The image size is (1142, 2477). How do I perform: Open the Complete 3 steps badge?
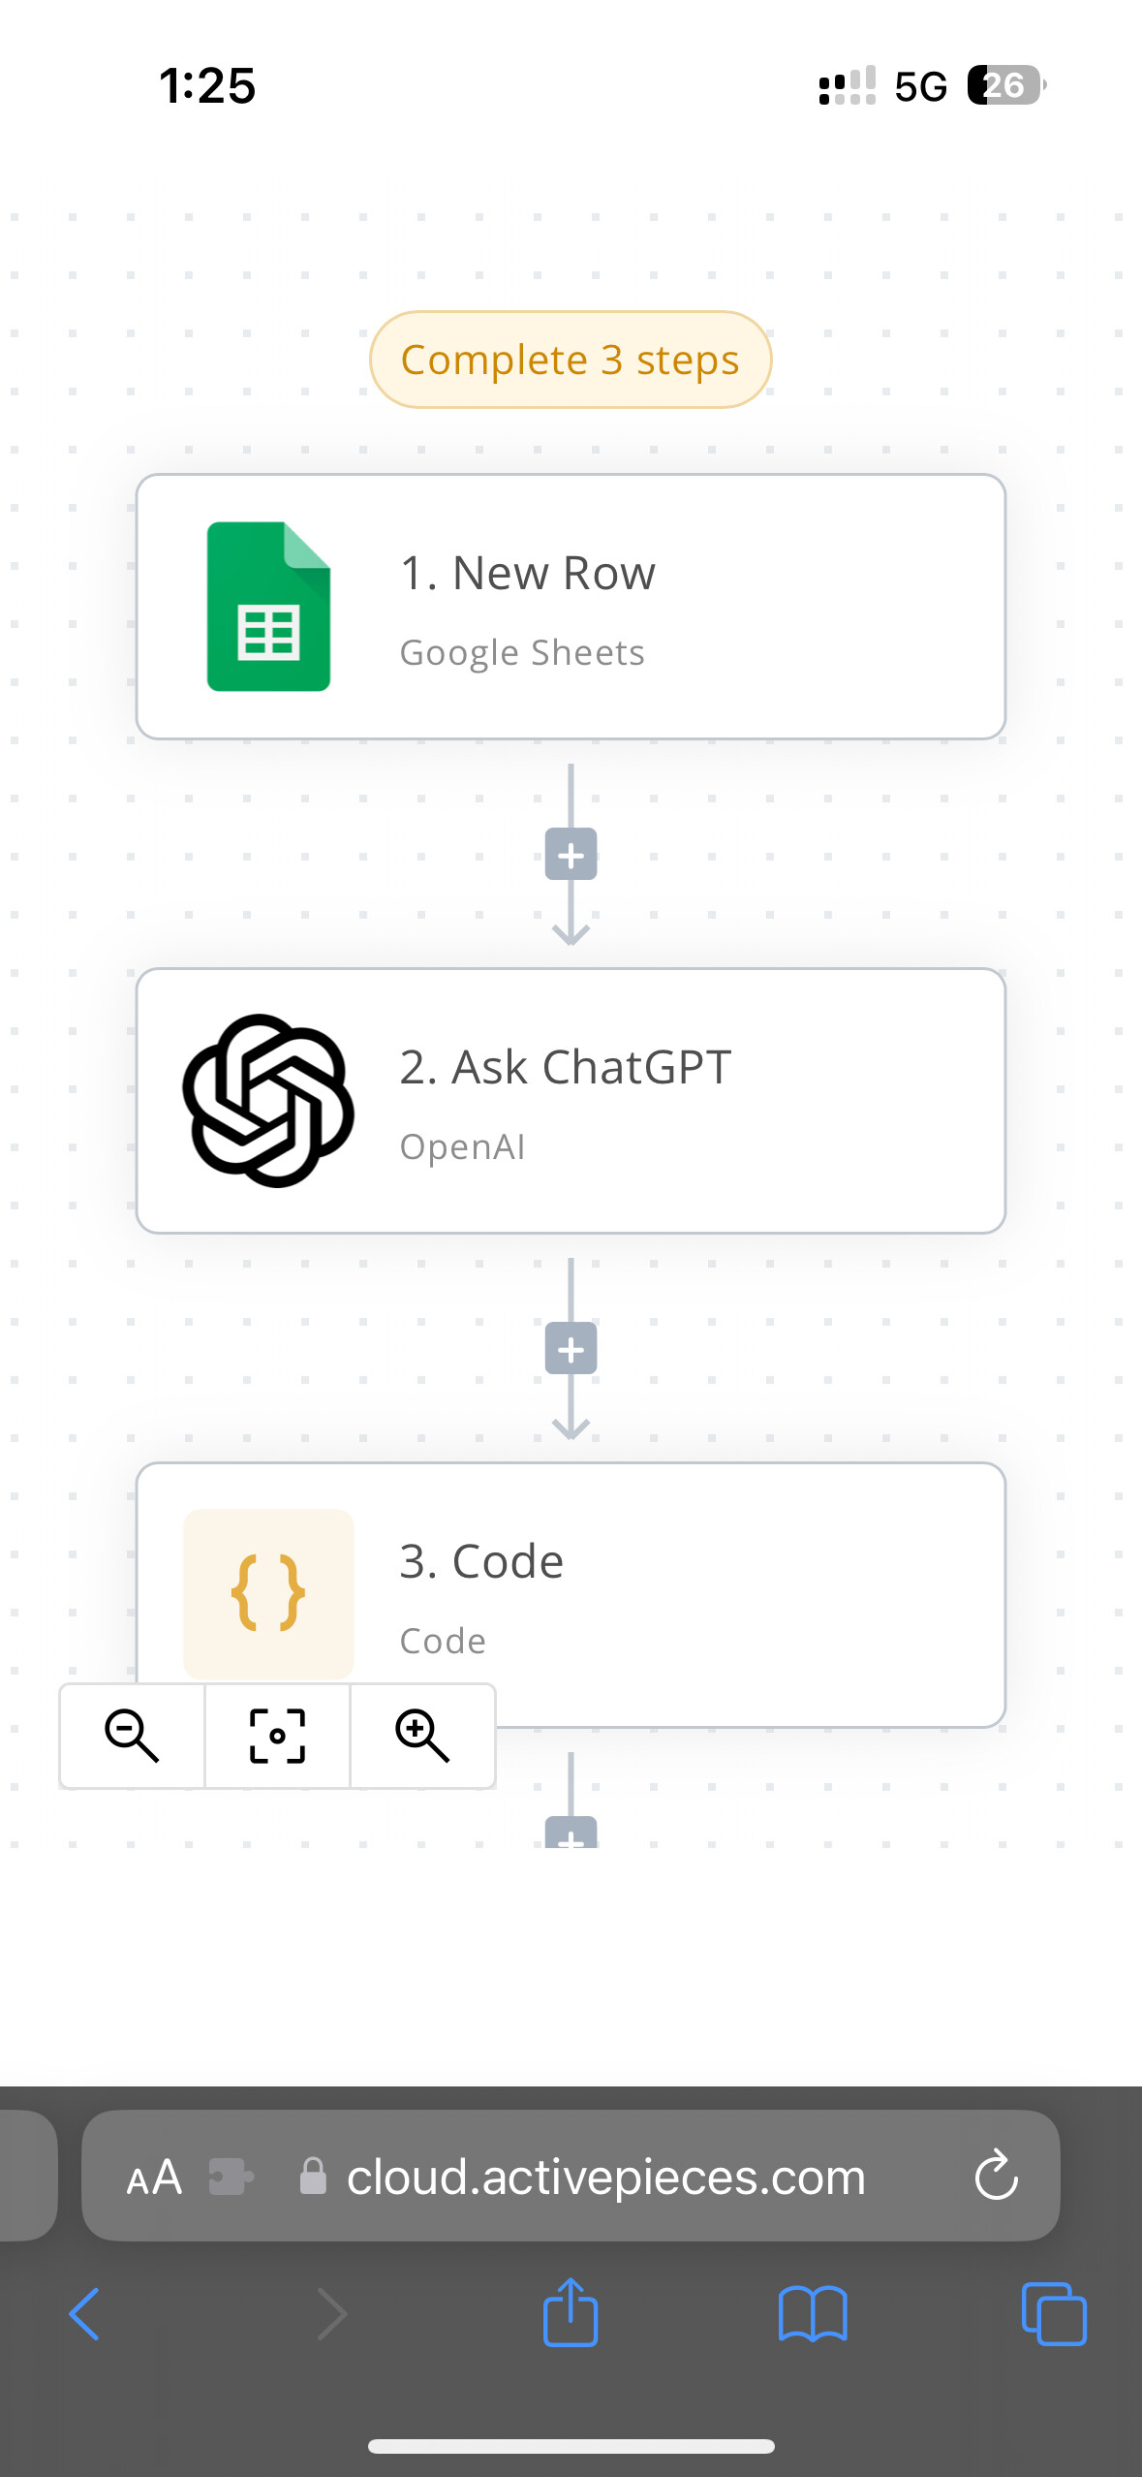(x=571, y=360)
